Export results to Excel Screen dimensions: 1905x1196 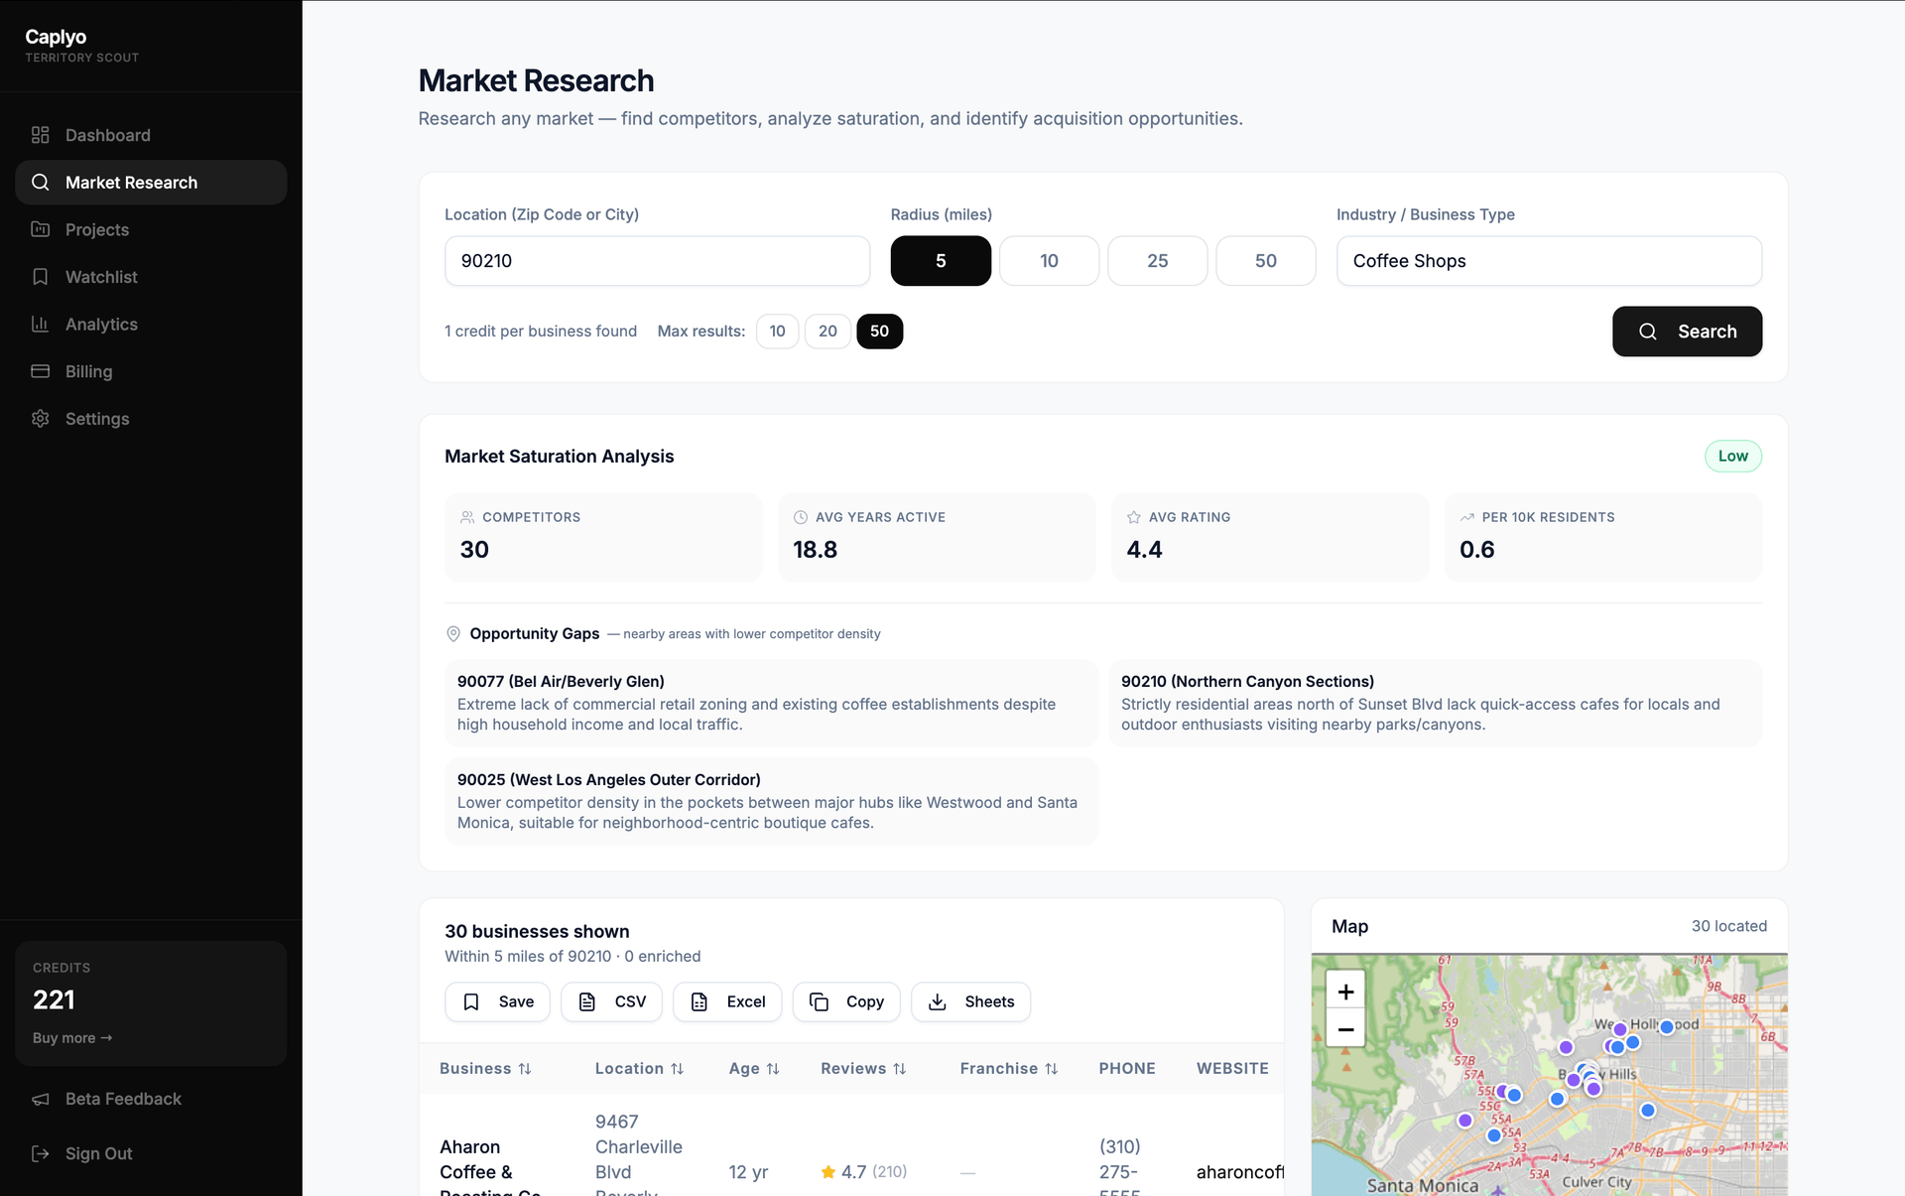(x=727, y=1001)
